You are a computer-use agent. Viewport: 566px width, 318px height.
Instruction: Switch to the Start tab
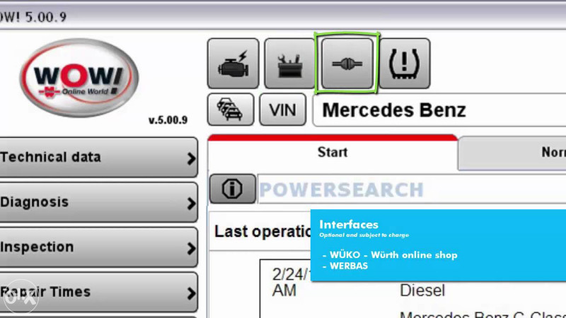pos(333,152)
